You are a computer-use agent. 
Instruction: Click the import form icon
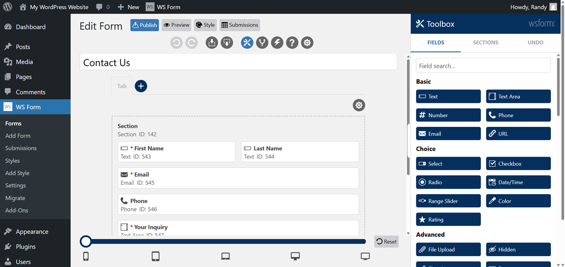(227, 43)
